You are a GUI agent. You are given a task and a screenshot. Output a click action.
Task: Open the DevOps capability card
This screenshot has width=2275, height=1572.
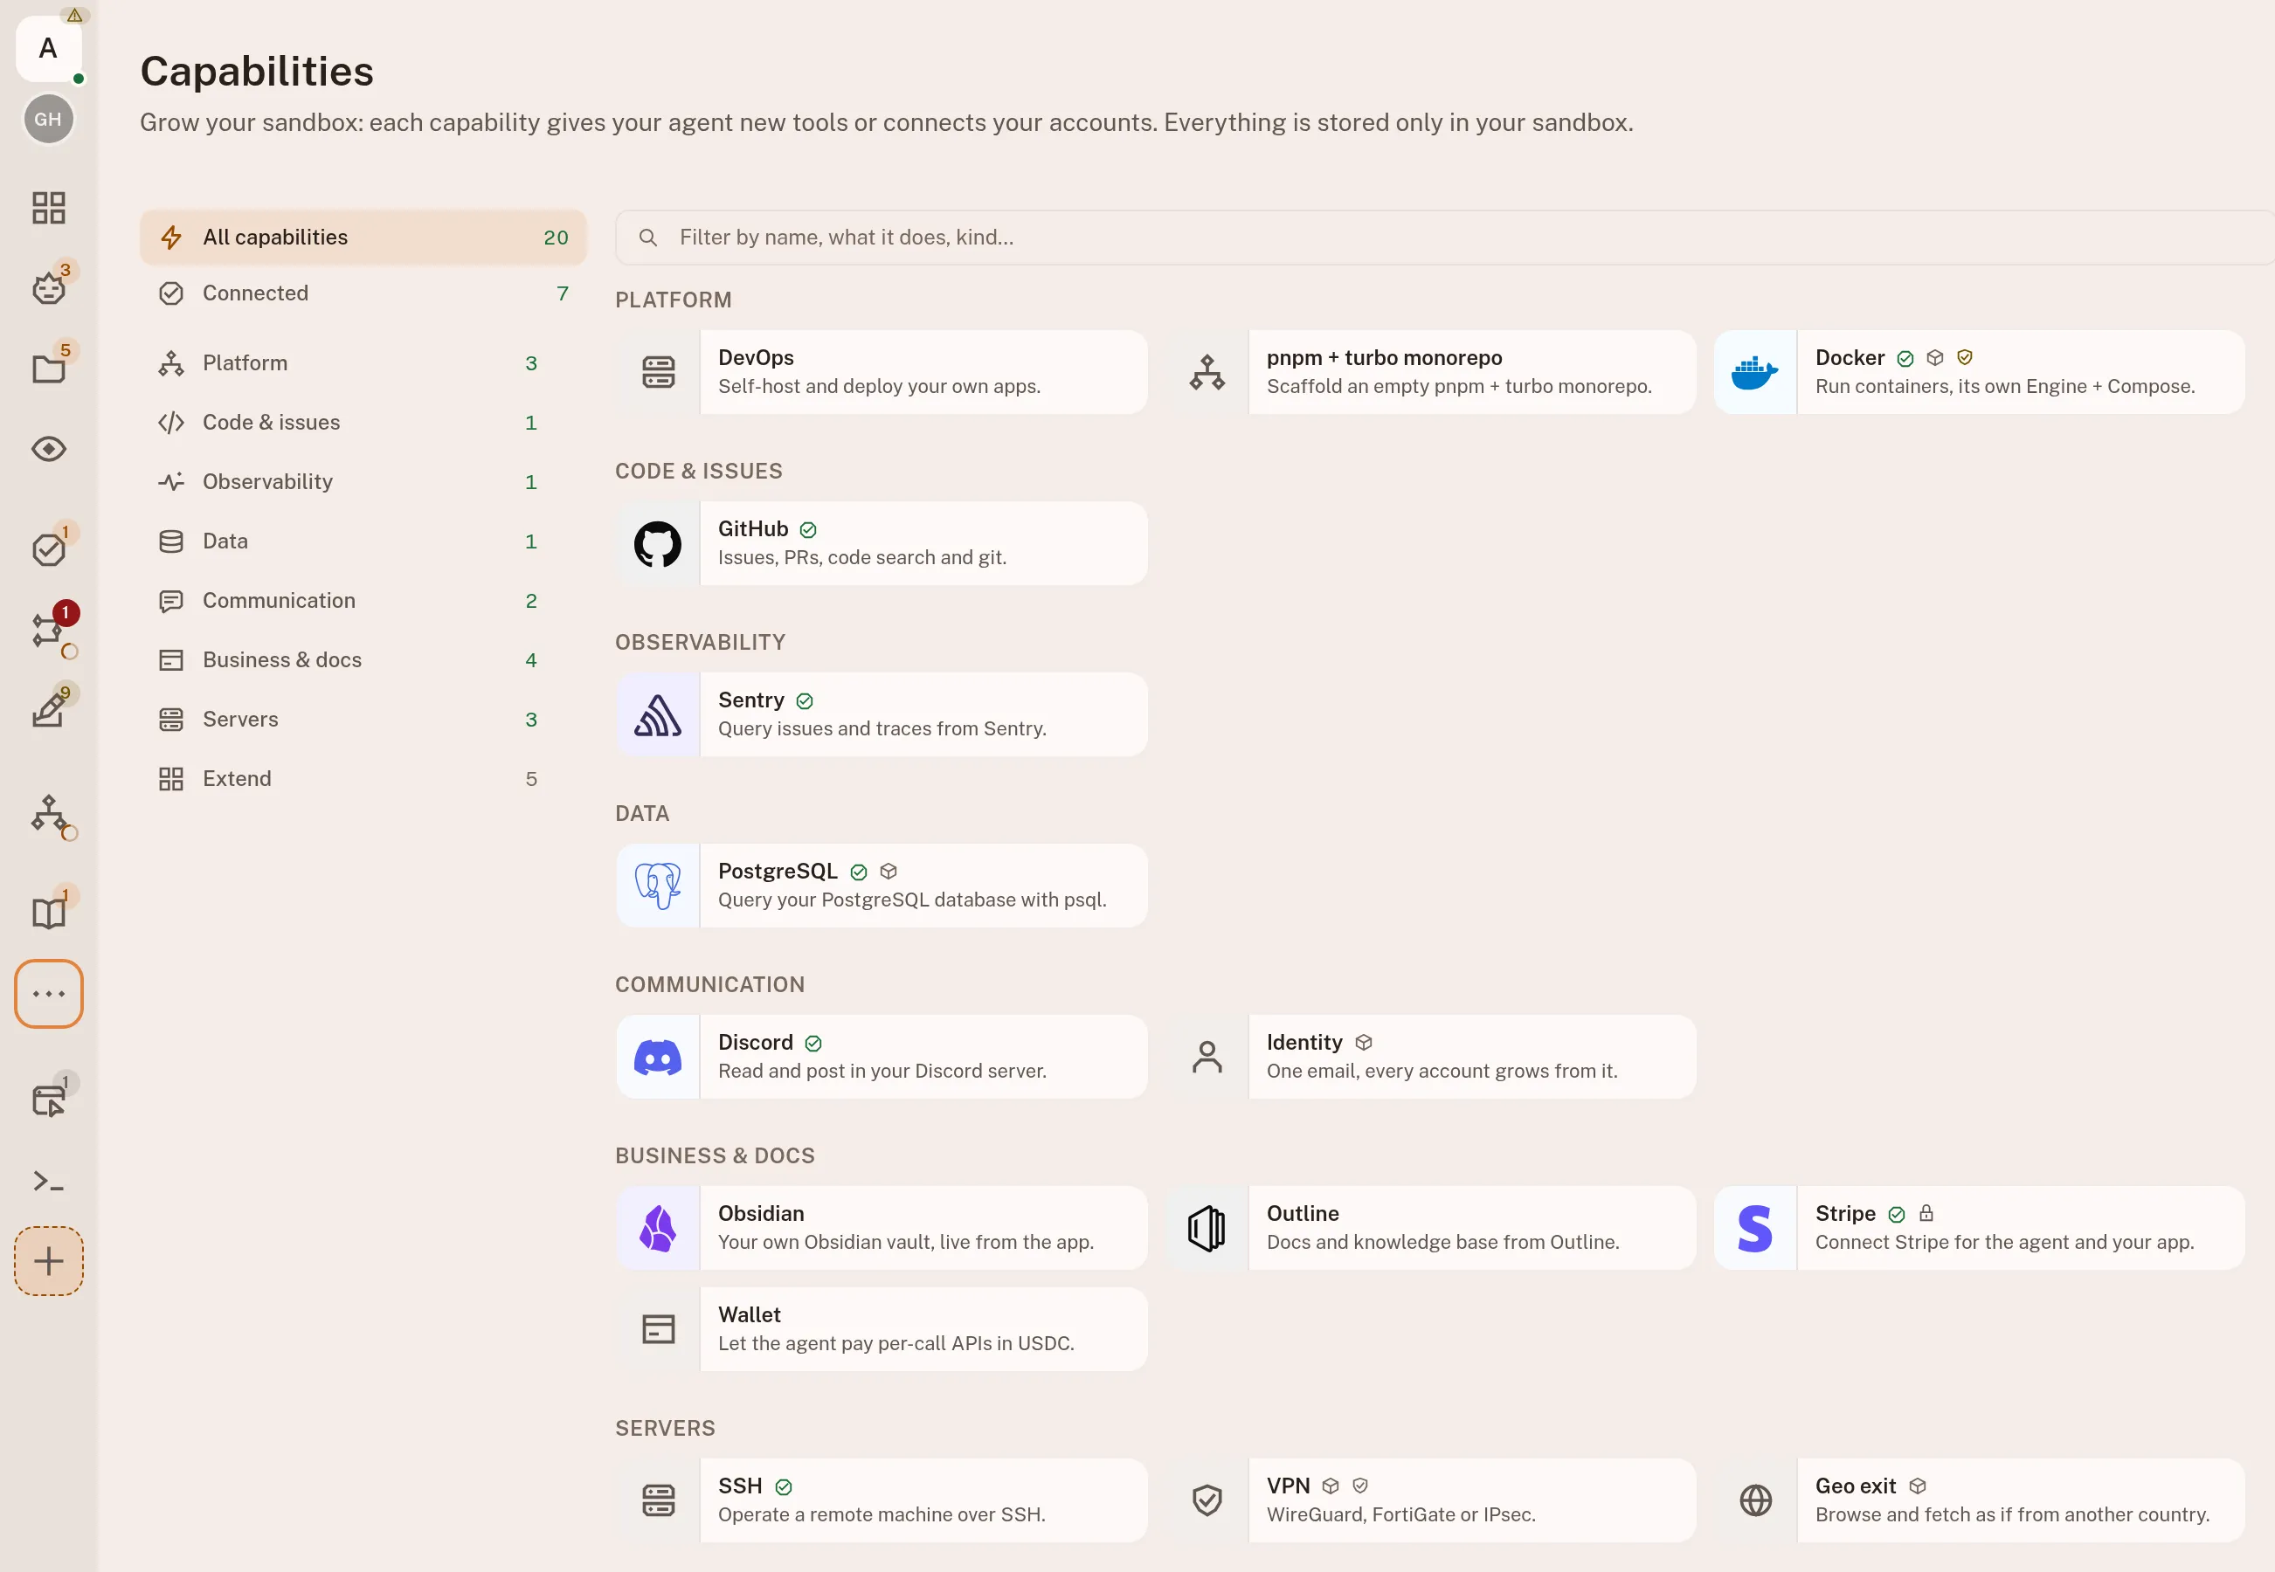pyautogui.click(x=882, y=372)
